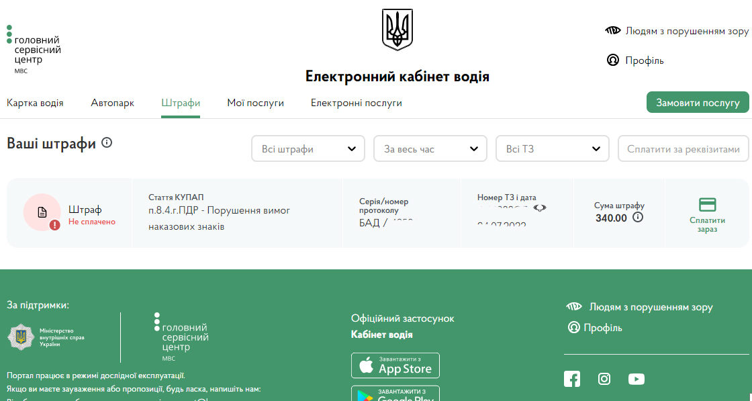Image resolution: width=752 pixels, height=401 pixels.
Task: Click the info icon beside Ваші штрафи
Action: tap(106, 143)
